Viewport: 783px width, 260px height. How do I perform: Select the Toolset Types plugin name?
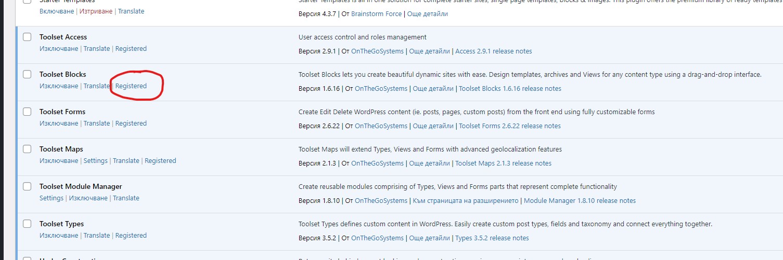point(62,224)
